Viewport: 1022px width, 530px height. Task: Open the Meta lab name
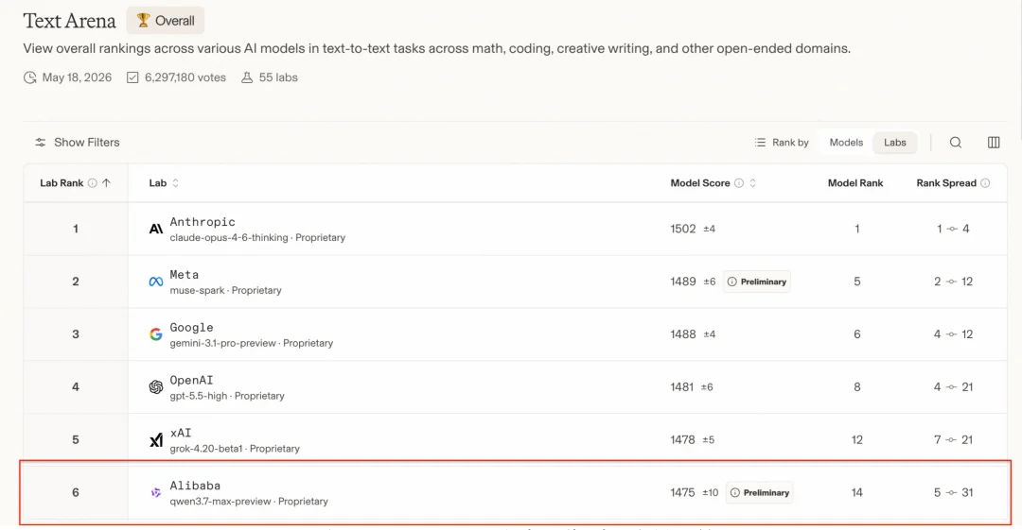click(x=185, y=274)
